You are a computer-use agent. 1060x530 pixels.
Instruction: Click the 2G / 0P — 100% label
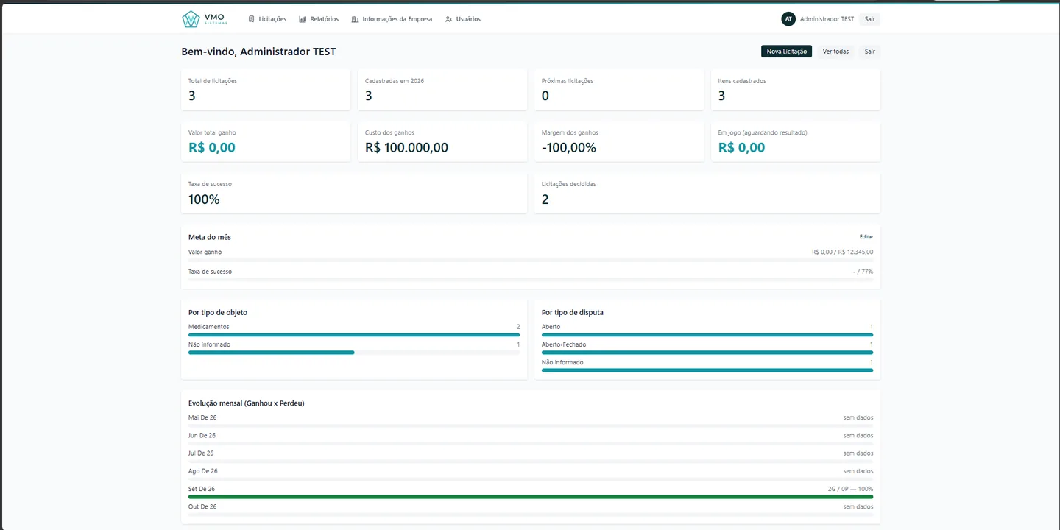click(x=850, y=489)
